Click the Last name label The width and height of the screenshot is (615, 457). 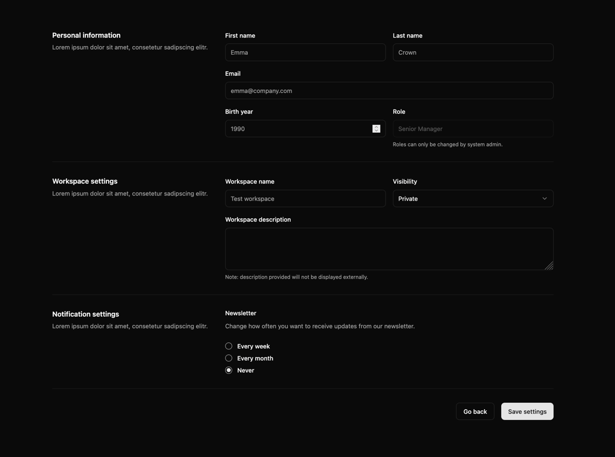(x=408, y=35)
